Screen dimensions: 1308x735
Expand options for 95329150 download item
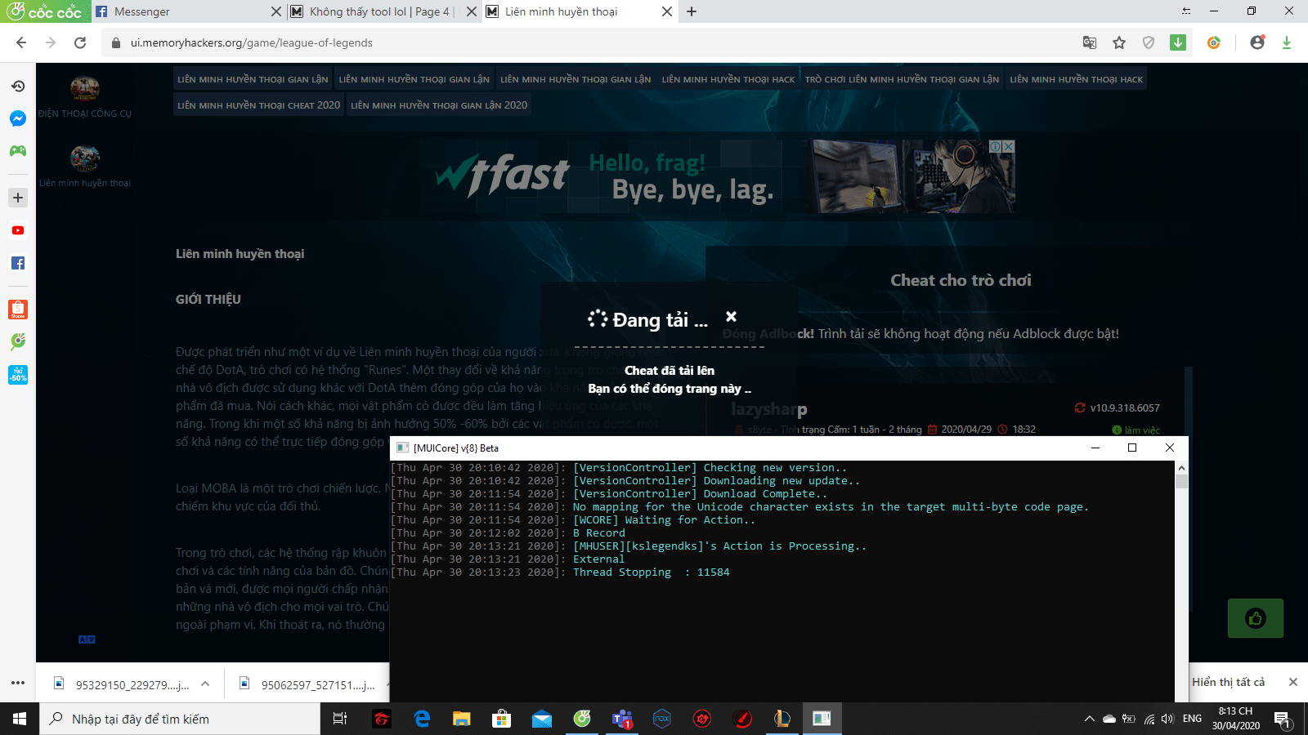[205, 684]
